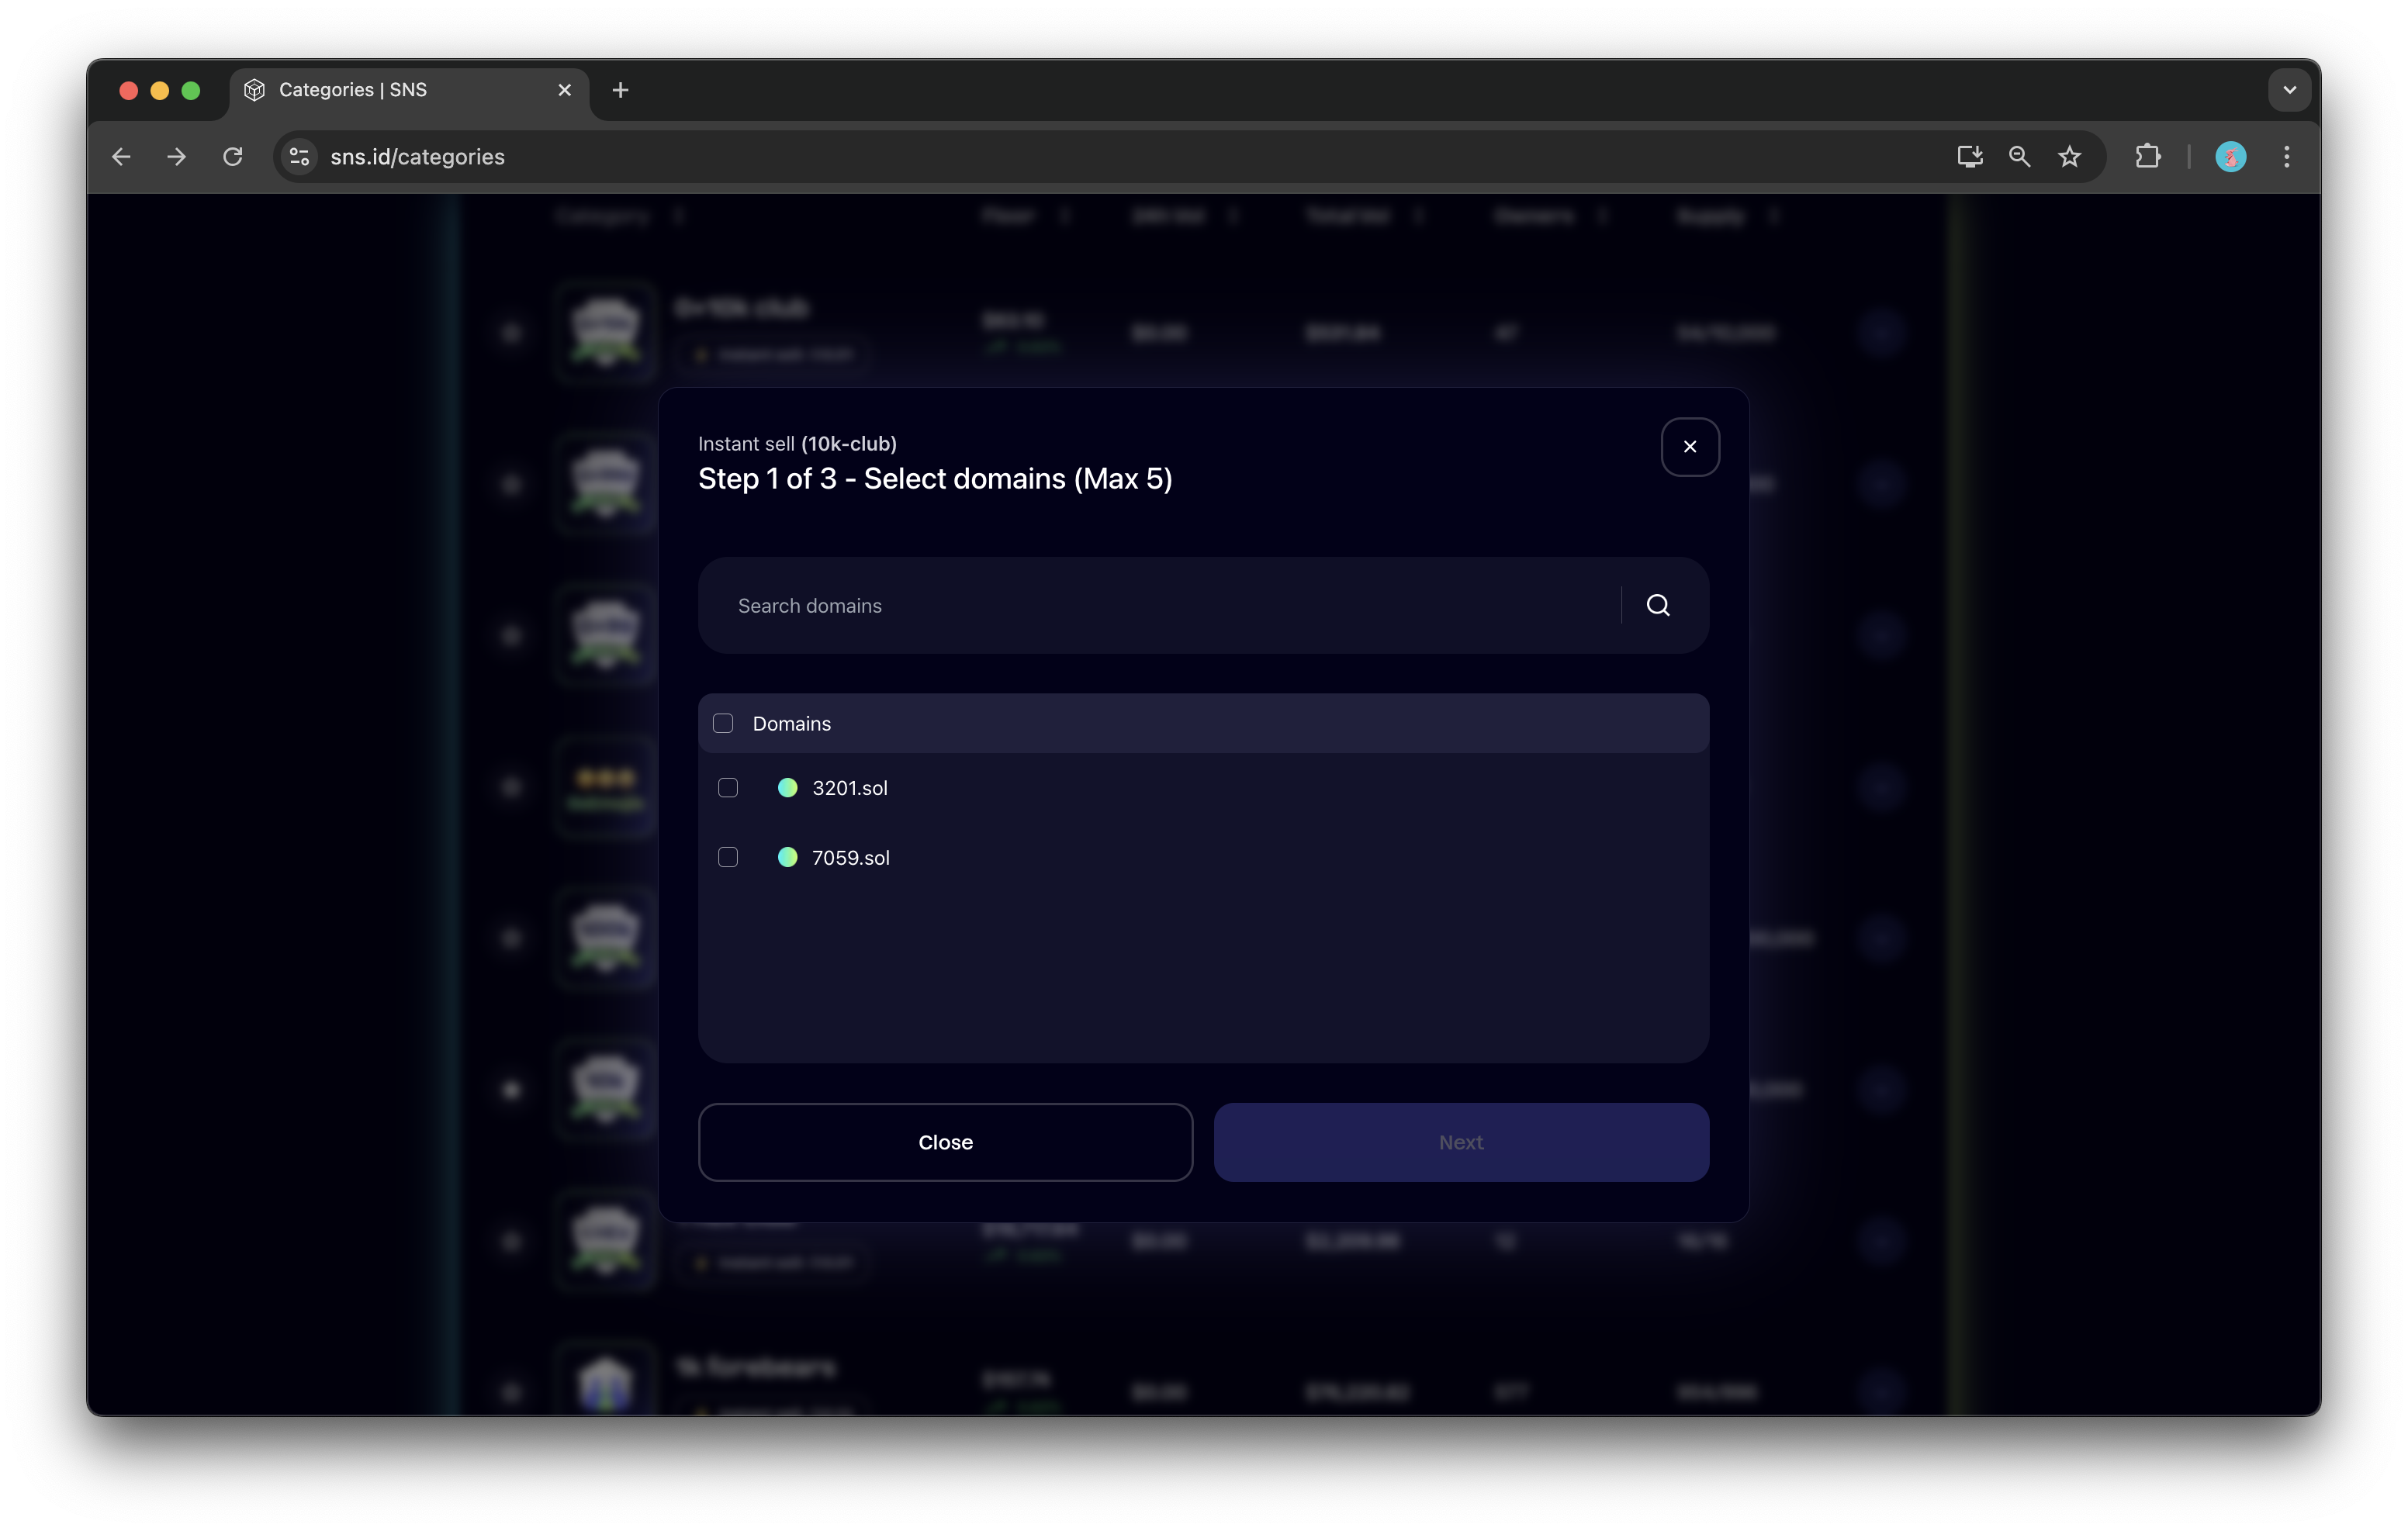Check the 3201.sol domain checkbox
This screenshot has width=2408, height=1531.
(728, 788)
